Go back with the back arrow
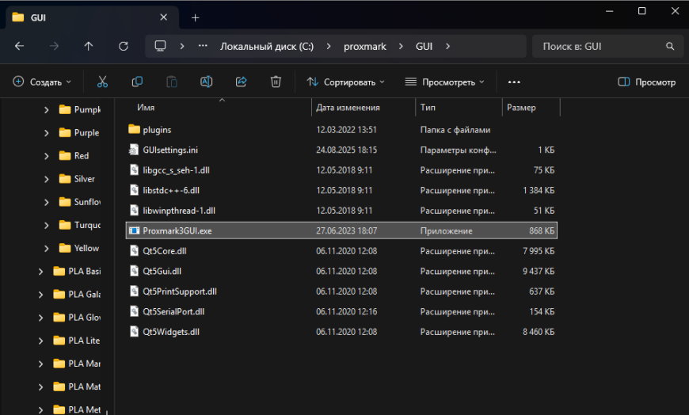 tap(19, 46)
